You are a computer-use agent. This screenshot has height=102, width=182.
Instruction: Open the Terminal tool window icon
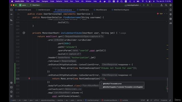pyautogui.click(x=11, y=87)
